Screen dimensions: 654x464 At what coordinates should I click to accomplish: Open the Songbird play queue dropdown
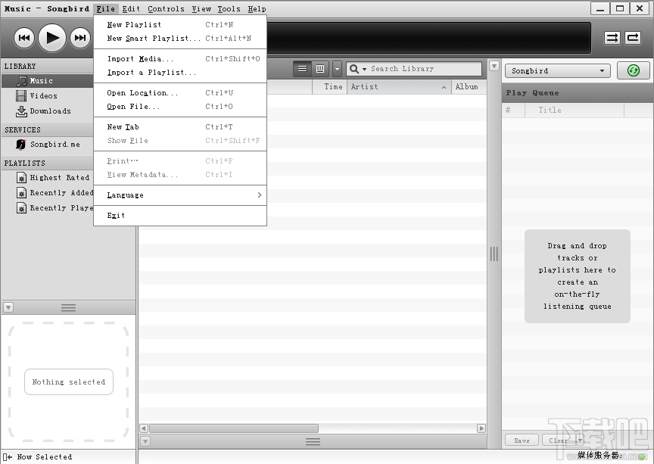click(x=558, y=71)
